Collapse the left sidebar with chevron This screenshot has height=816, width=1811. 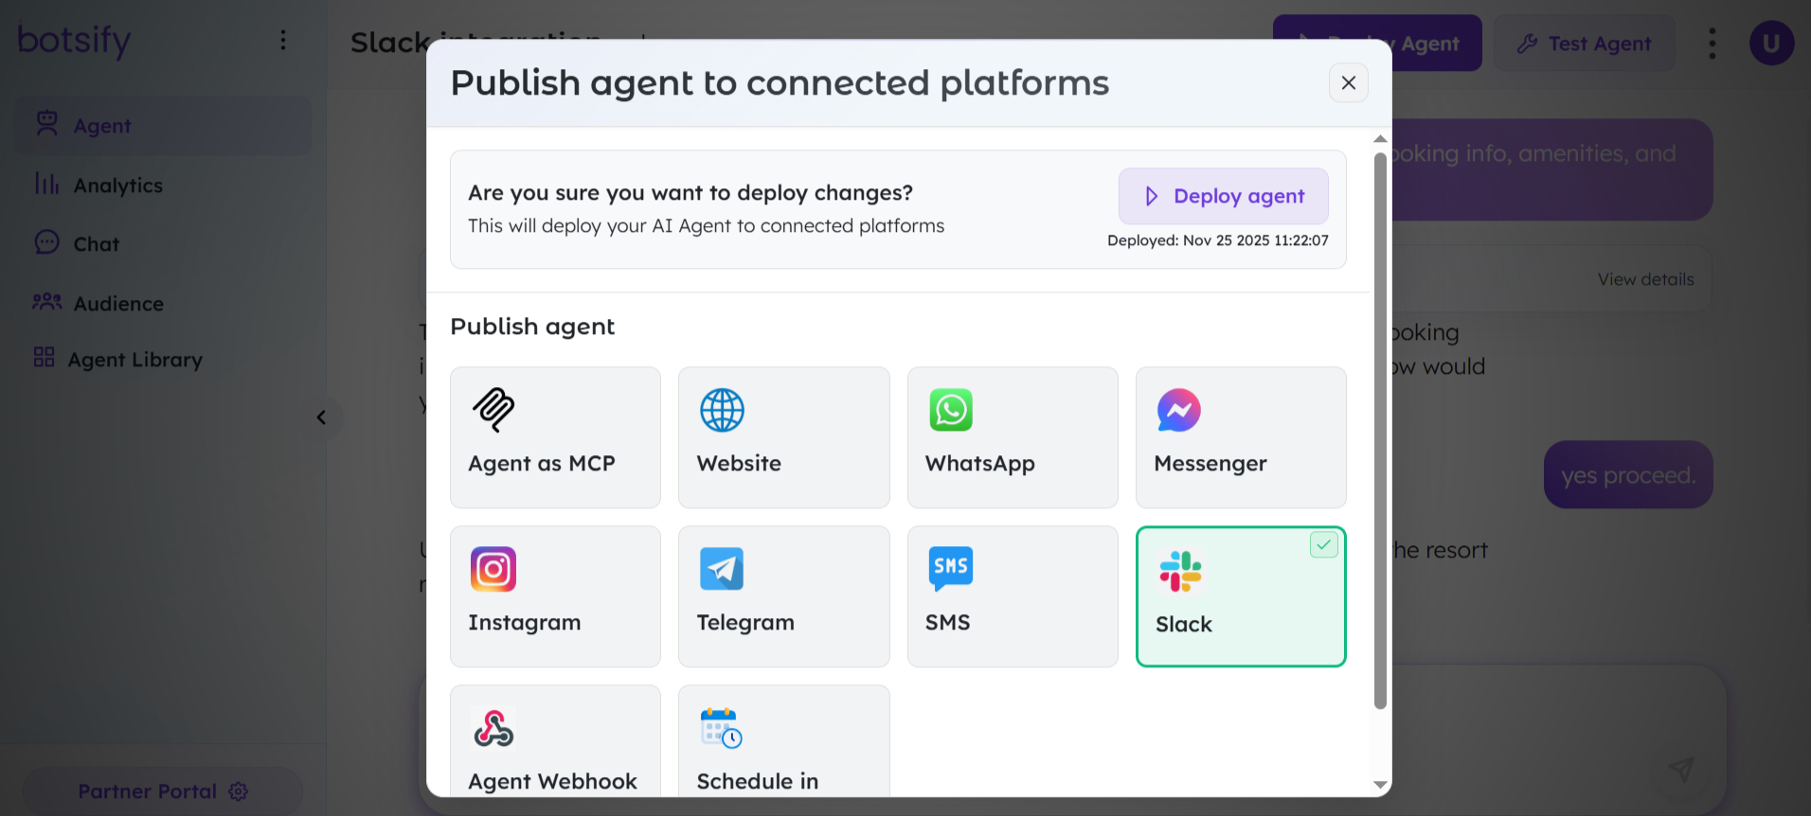click(321, 417)
